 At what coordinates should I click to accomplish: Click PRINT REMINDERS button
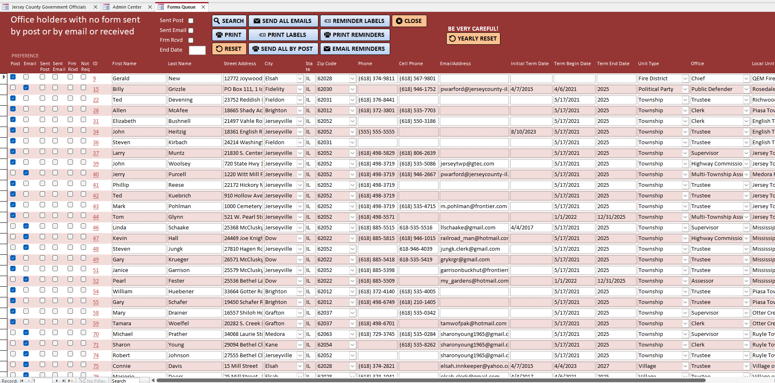coord(355,35)
